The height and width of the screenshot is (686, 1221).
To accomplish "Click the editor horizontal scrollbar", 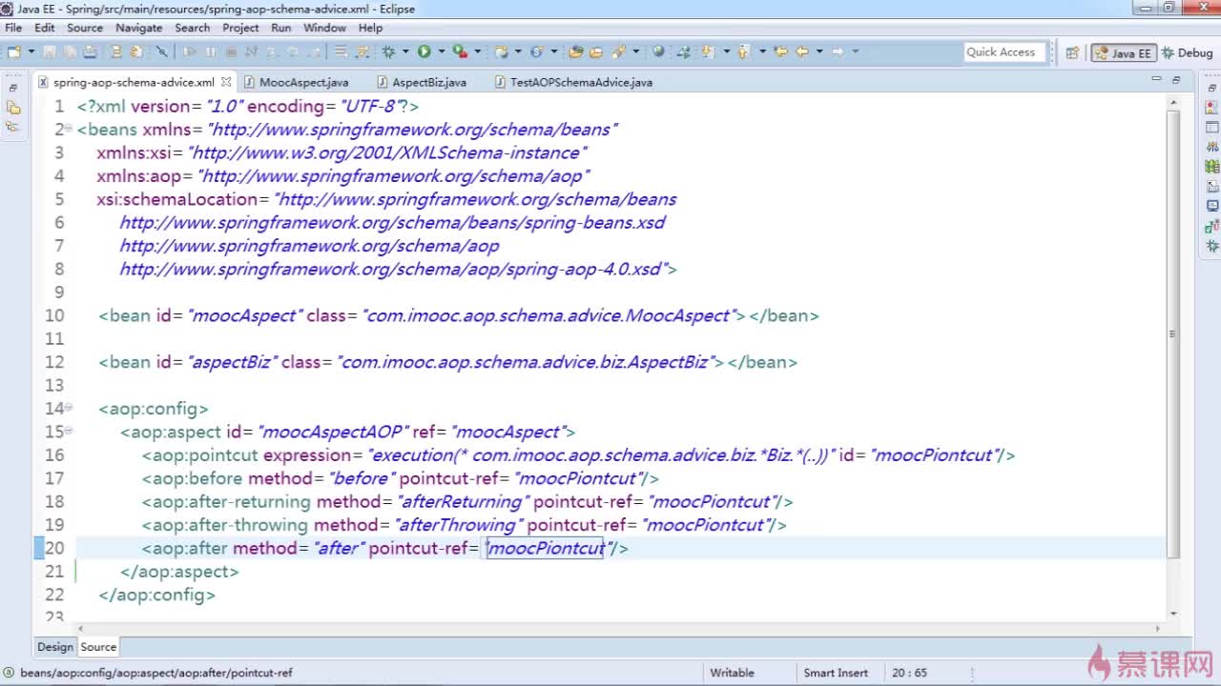I will (x=618, y=628).
